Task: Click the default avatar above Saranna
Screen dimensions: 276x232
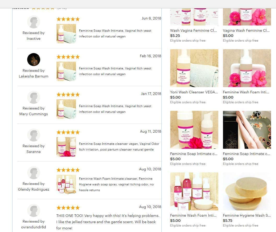Action: 34,135
